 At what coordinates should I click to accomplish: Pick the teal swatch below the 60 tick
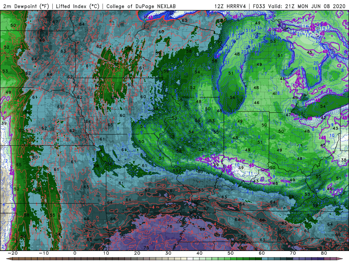coord(265,259)
